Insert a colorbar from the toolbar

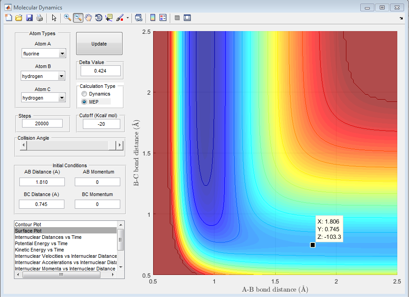(153, 18)
